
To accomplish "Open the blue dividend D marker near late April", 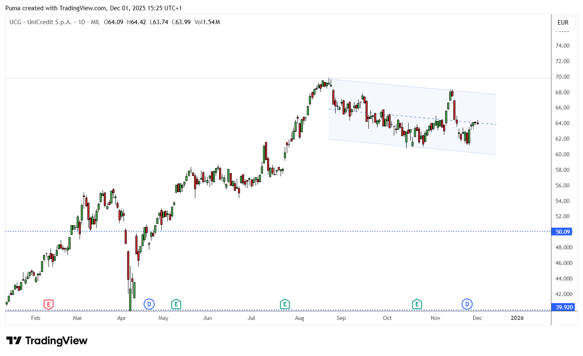I will click(149, 304).
